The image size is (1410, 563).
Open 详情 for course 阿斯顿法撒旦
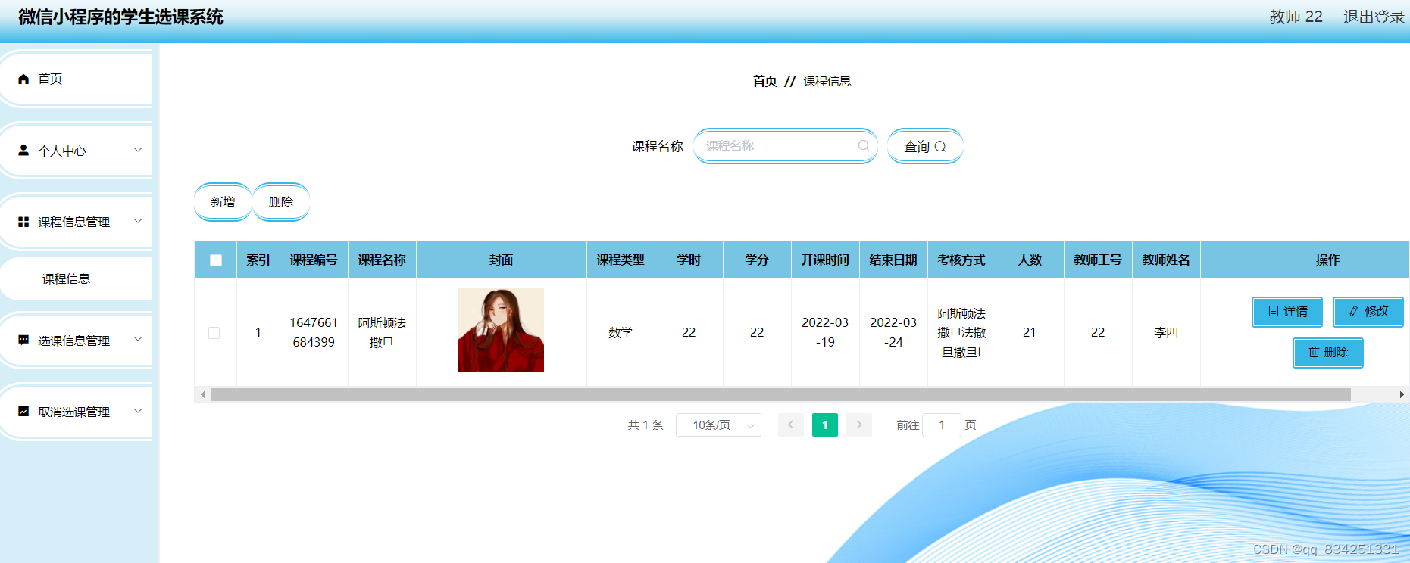(x=1287, y=312)
